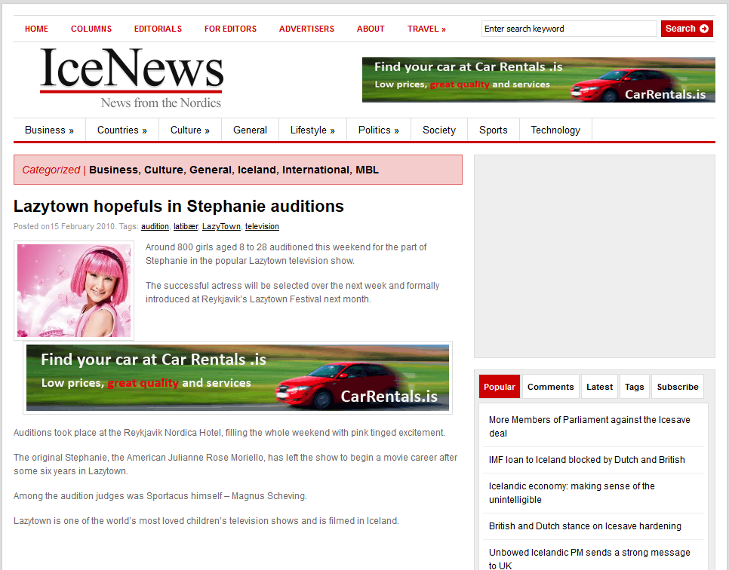Open MBL link in Categorized bar
The height and width of the screenshot is (570, 729).
[x=368, y=170]
